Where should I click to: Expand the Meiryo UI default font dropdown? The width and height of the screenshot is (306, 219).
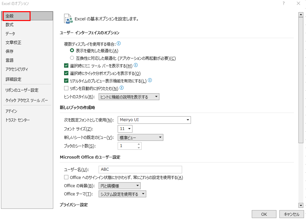coord(154,120)
